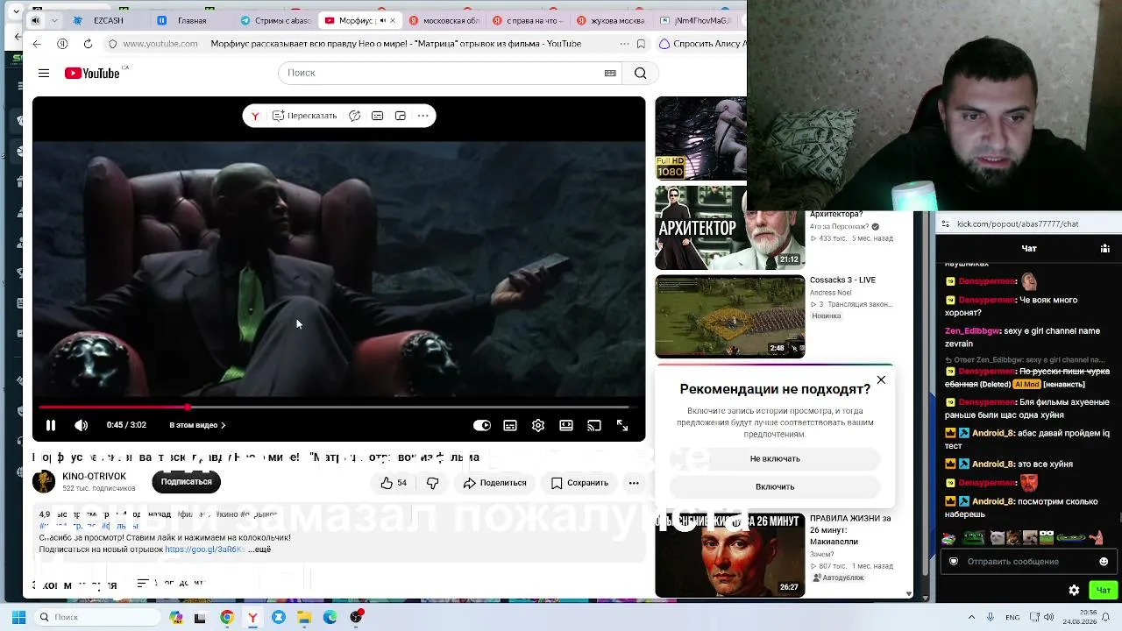Click 'Спросить Алису' assistant button
1122x631 pixels.
(x=701, y=44)
